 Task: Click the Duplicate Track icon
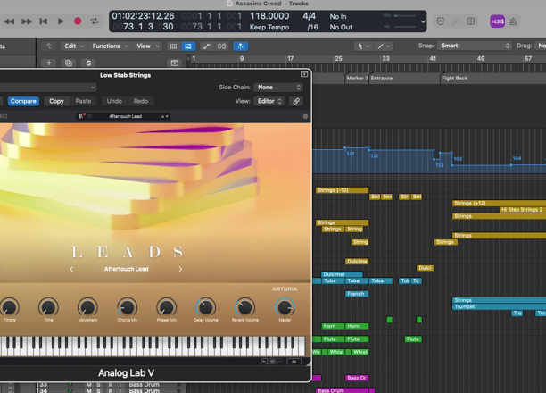point(69,63)
